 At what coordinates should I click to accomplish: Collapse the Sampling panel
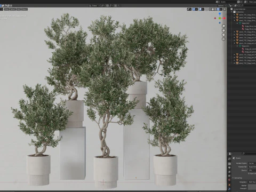tap(237, 178)
